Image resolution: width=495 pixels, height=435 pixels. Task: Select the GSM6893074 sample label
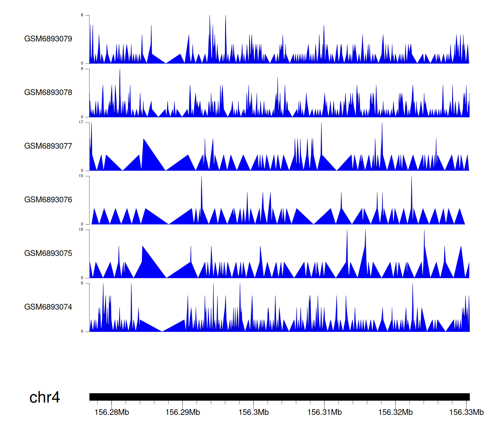point(48,307)
